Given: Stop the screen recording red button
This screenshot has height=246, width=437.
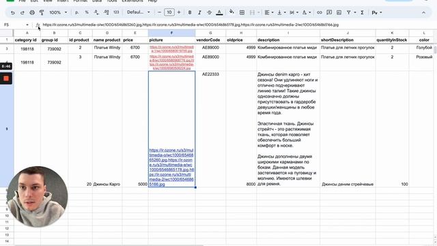Looking at the screenshot, I should 6,79.
